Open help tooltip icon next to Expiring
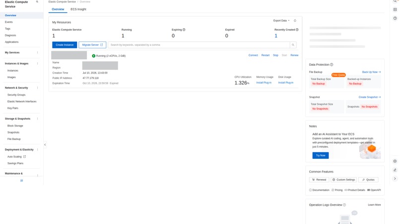 [x=184, y=30]
